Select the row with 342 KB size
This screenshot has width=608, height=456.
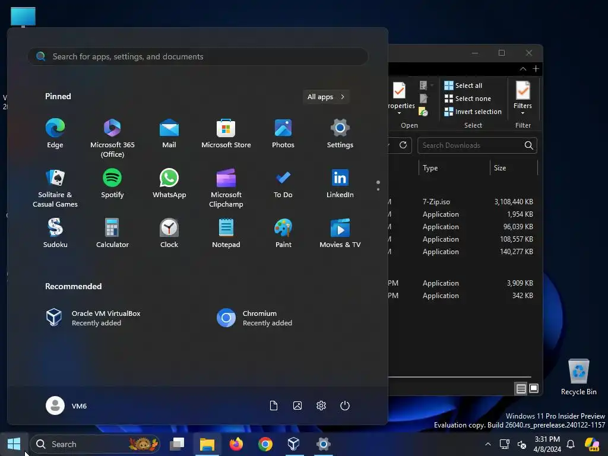461,296
